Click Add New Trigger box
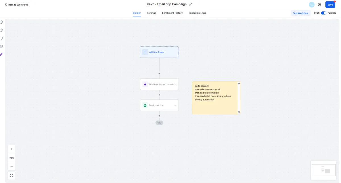Viewport: 341px width, 183px height. tap(159, 52)
